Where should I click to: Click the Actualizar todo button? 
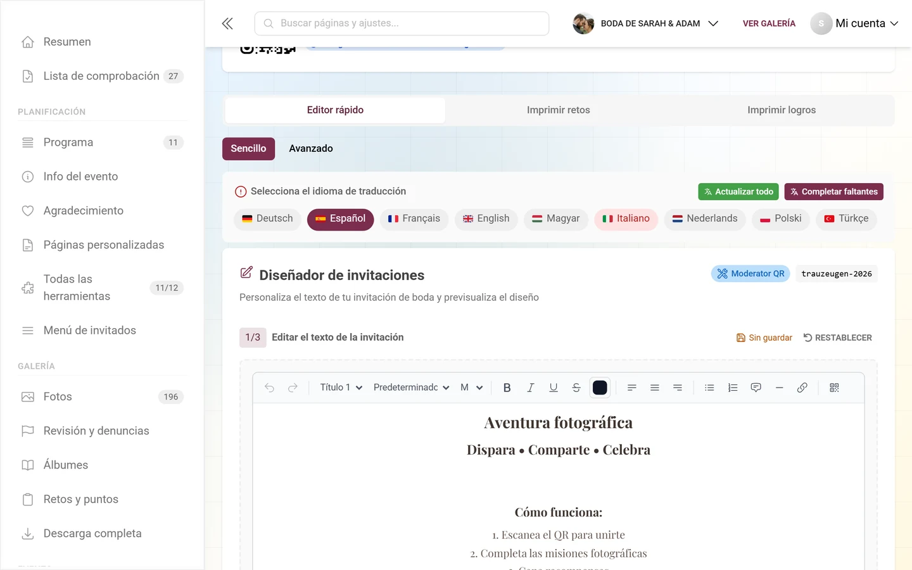pos(738,192)
